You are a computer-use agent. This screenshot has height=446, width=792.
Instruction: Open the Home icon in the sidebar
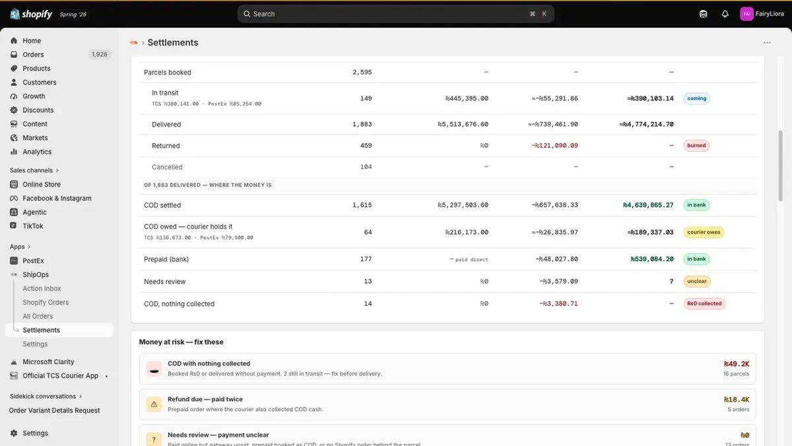click(x=14, y=41)
